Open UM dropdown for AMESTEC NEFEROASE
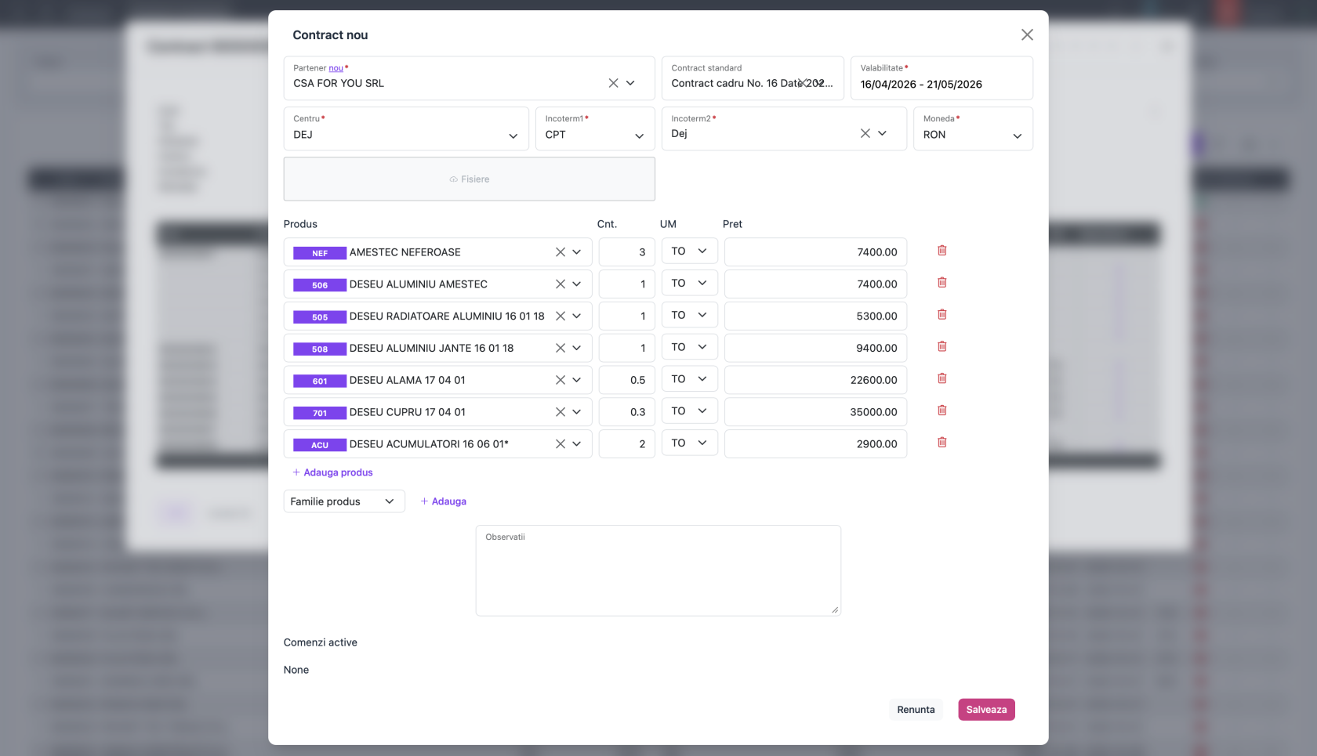The height and width of the screenshot is (756, 1317). 689,251
